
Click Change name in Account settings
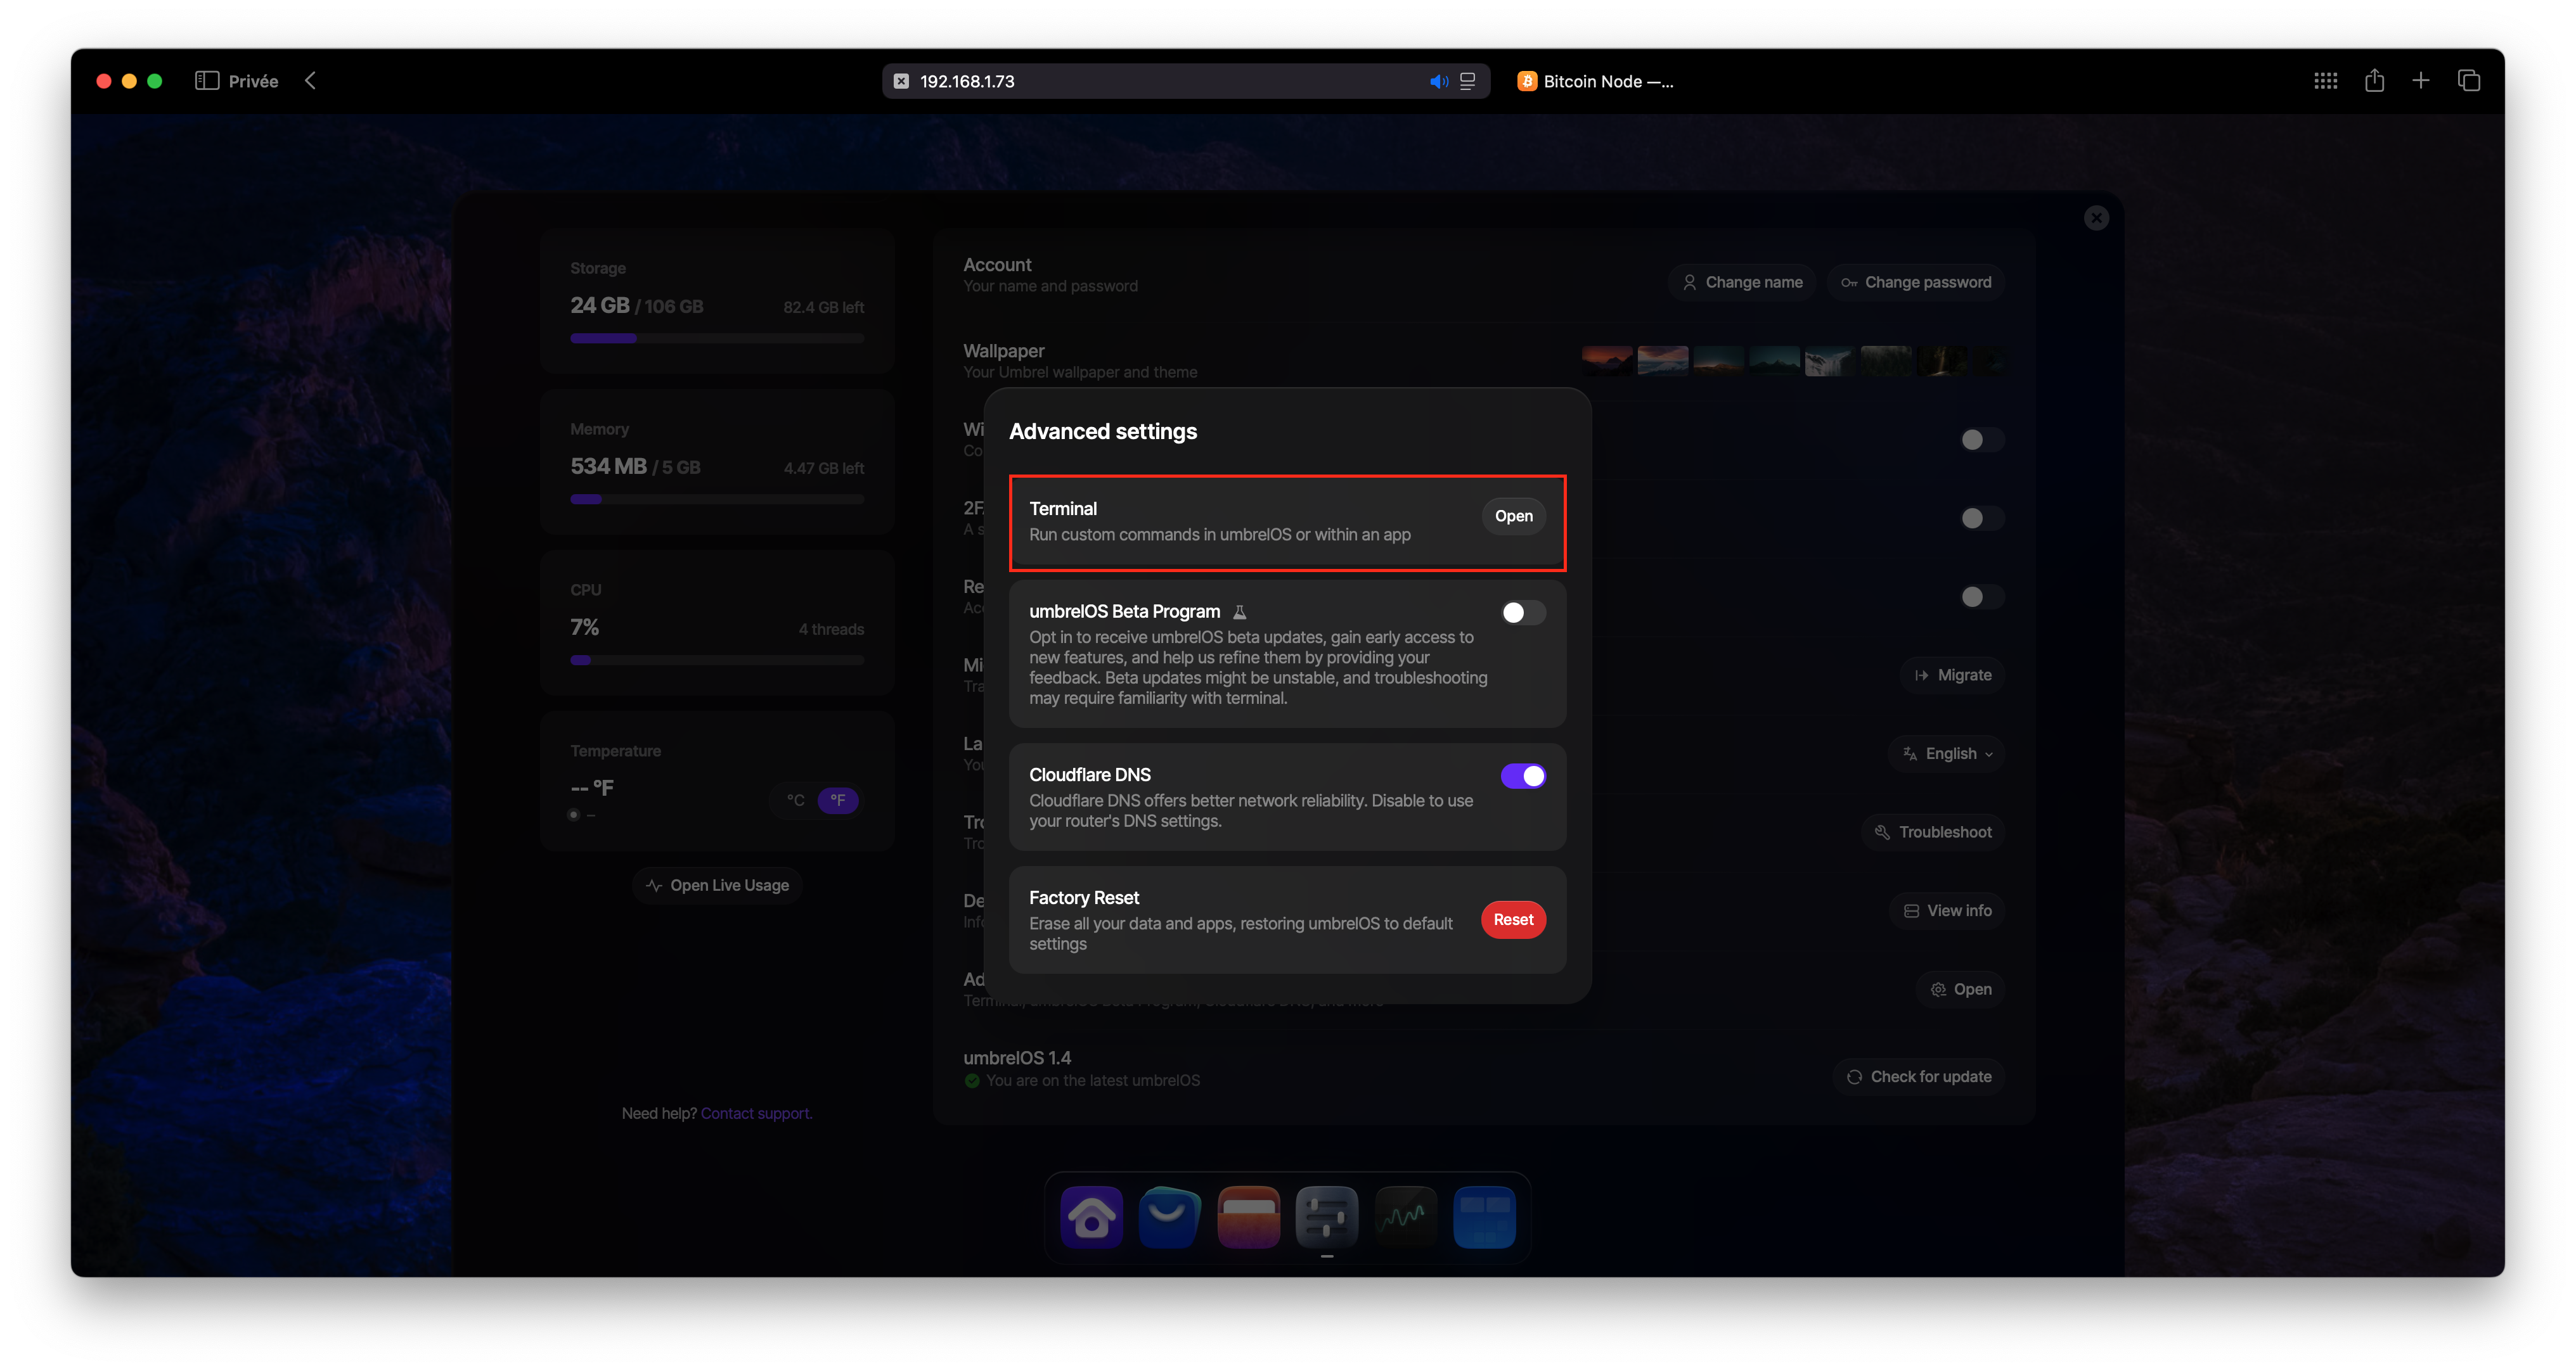click(1742, 283)
